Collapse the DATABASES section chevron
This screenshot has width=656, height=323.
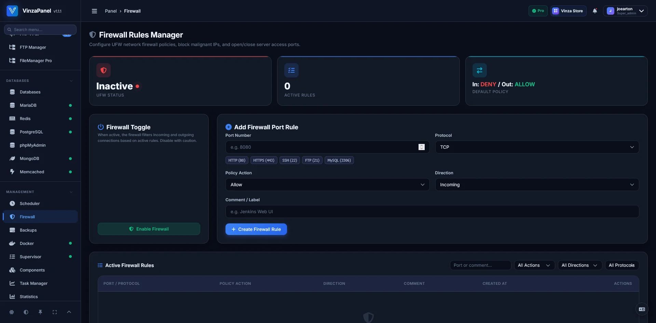(x=71, y=81)
